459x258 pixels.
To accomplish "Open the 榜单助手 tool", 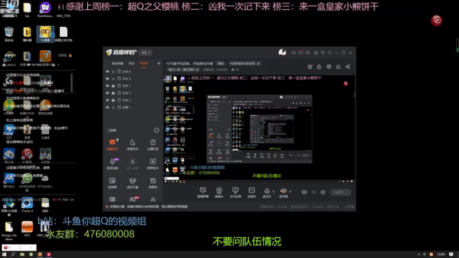I will click(153, 164).
